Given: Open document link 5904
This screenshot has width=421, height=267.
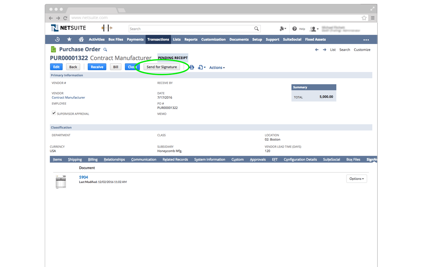Looking at the screenshot, I should tap(83, 177).
